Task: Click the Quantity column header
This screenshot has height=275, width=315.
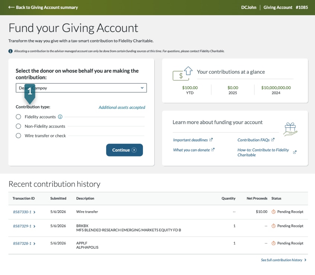Action: click(228, 198)
